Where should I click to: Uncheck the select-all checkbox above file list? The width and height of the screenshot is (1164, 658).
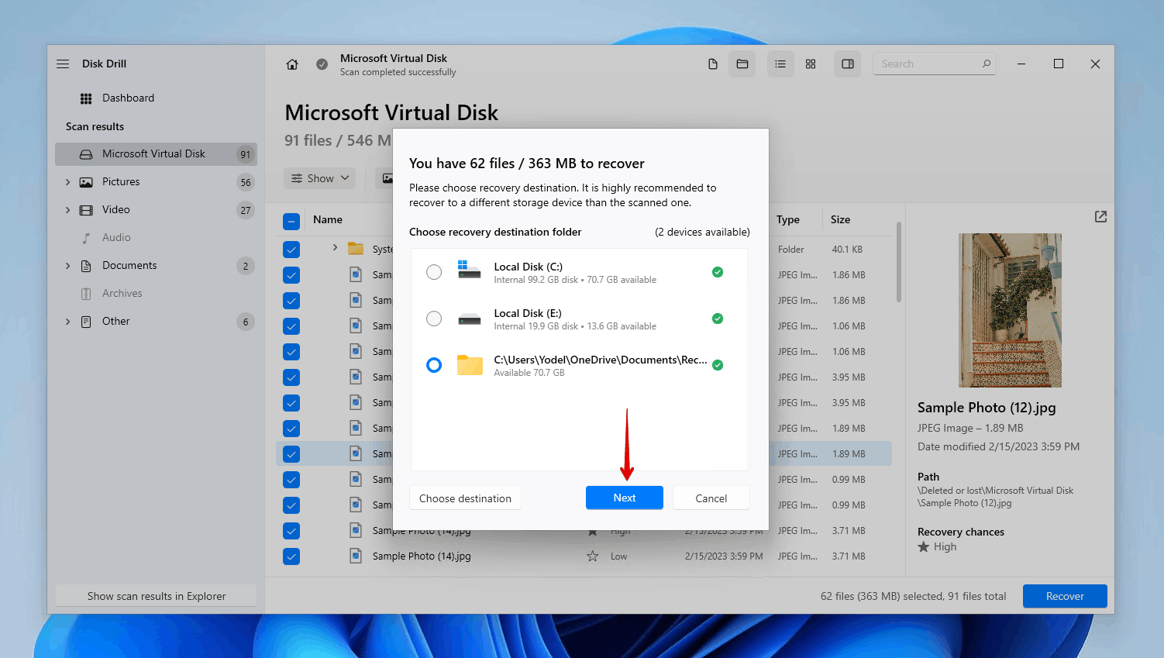(291, 221)
